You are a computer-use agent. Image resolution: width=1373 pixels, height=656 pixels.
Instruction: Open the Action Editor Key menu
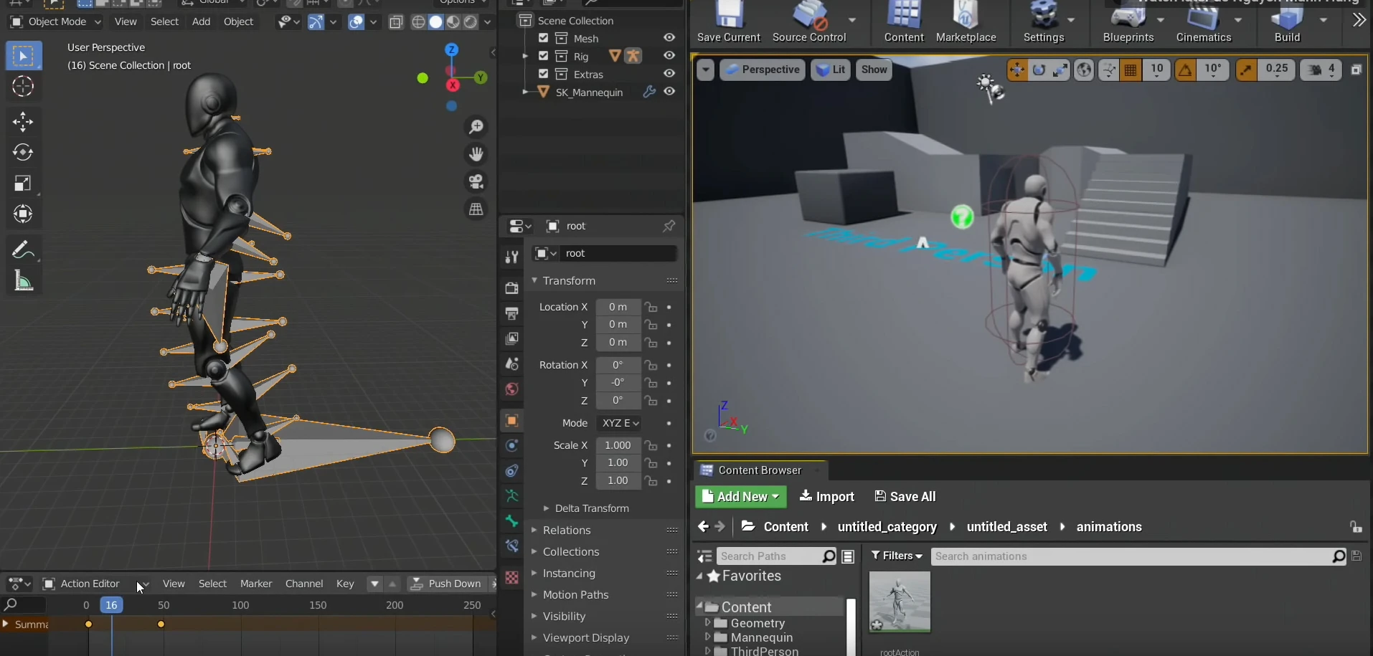[345, 584]
